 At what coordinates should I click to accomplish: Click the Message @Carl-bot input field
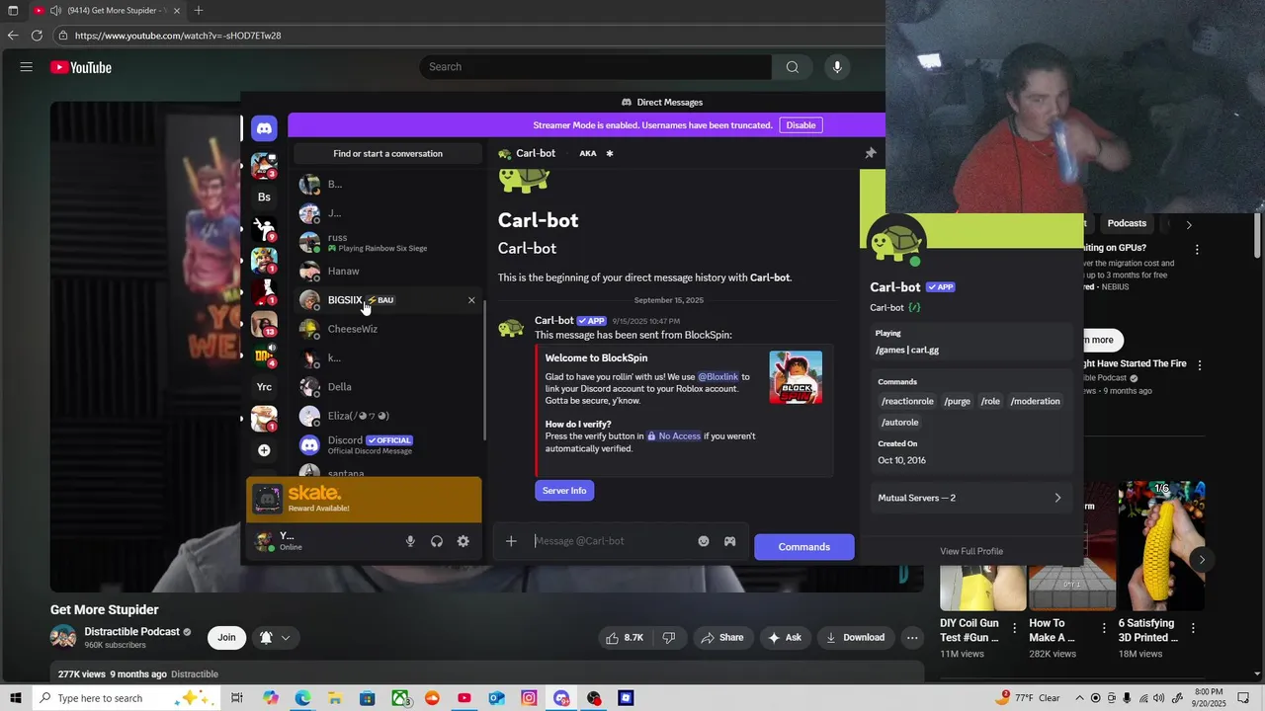(x=611, y=541)
